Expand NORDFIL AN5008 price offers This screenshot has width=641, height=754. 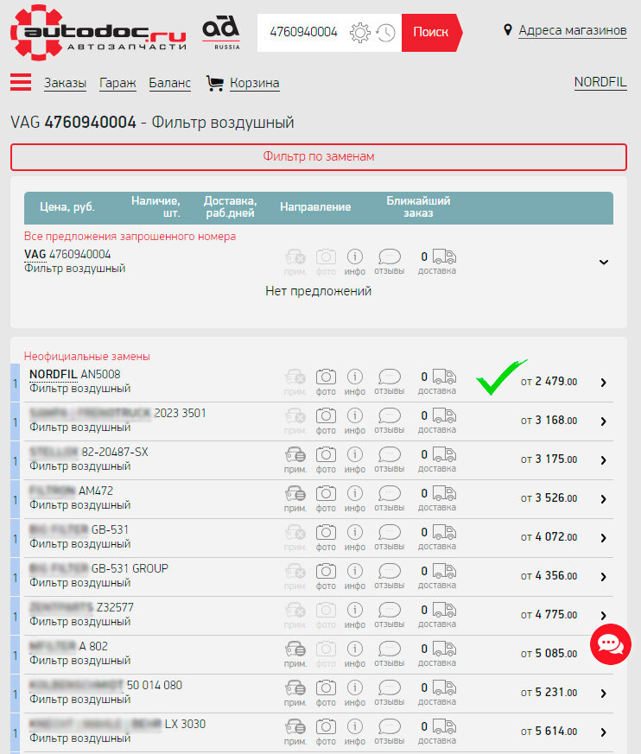click(x=604, y=383)
